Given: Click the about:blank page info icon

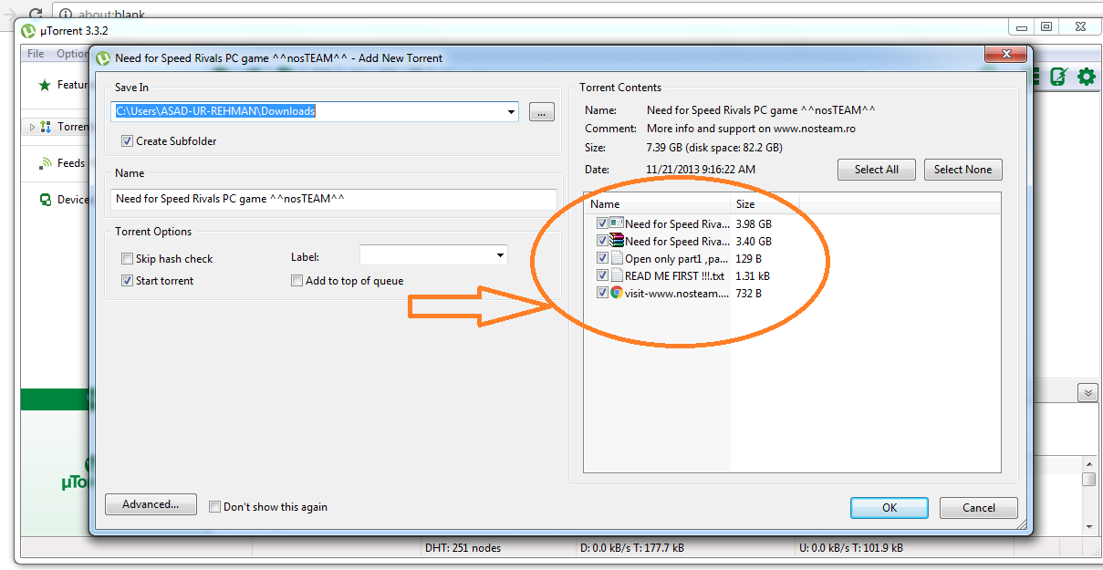Looking at the screenshot, I should point(68,15).
